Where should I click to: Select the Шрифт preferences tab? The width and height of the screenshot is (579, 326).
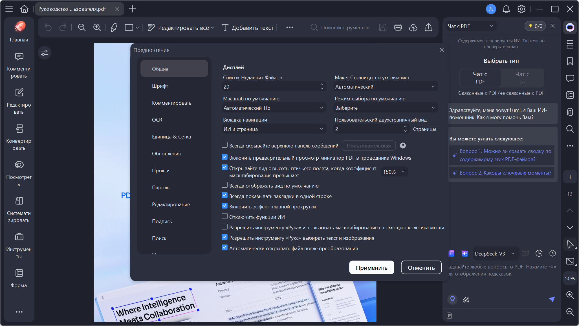(160, 86)
